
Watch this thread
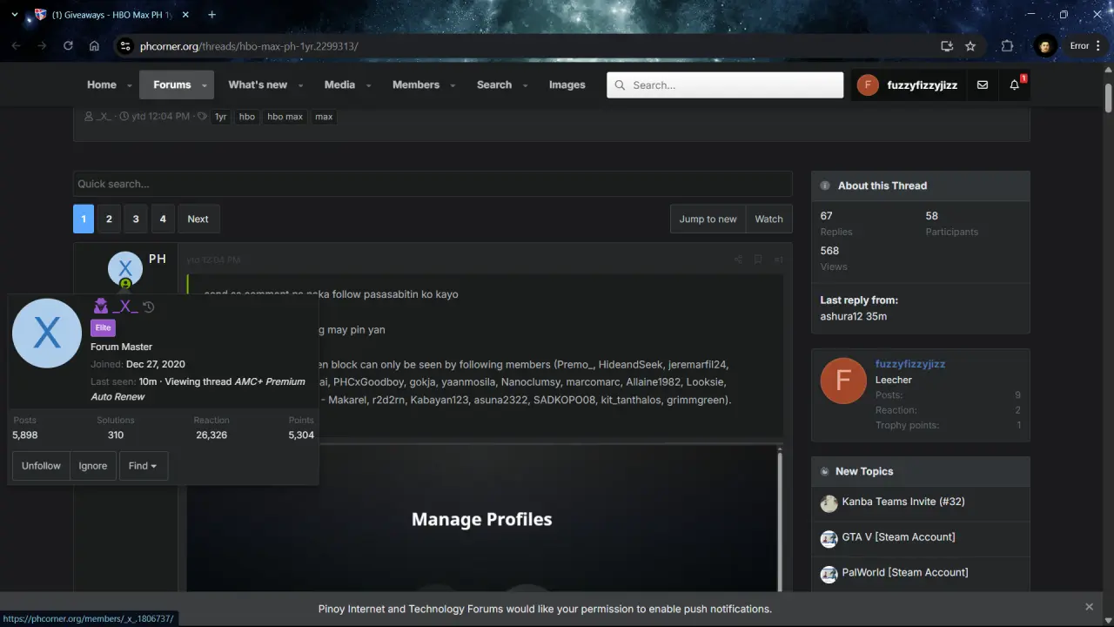click(x=768, y=219)
